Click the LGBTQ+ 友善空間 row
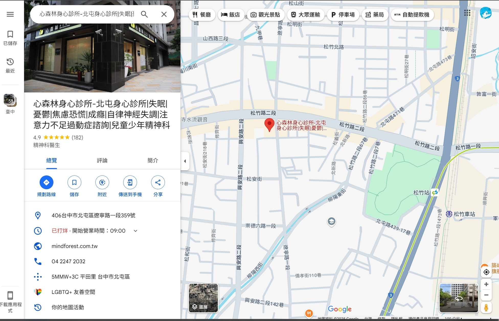The width and height of the screenshot is (499, 321). tap(102, 292)
